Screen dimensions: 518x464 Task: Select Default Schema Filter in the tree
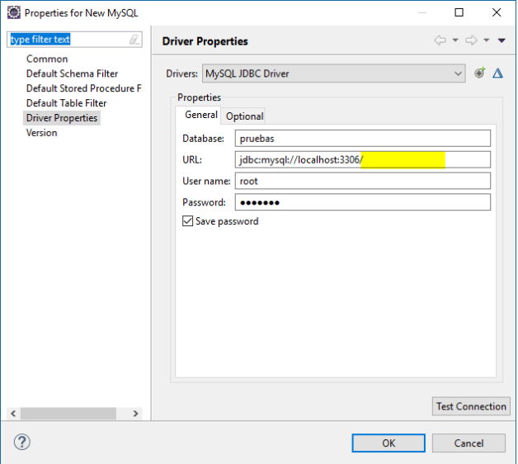tap(72, 73)
